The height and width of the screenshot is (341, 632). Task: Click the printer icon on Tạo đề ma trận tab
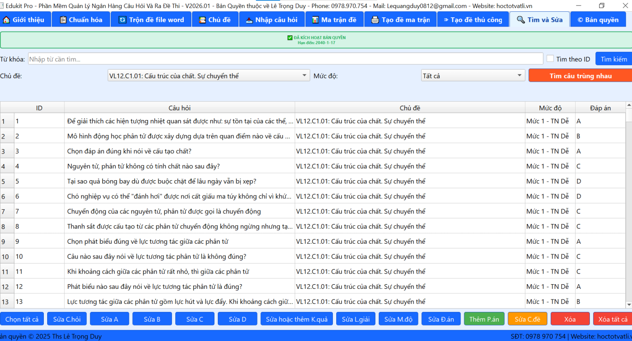tap(375, 20)
